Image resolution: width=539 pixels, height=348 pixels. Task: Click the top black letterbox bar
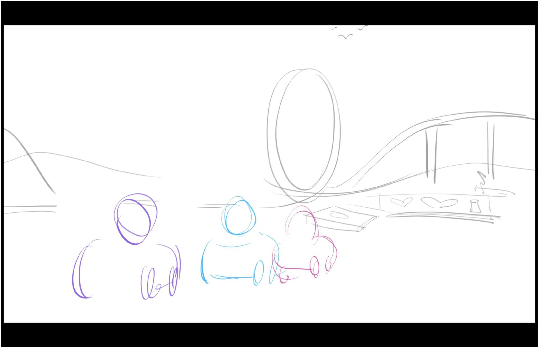(x=269, y=13)
